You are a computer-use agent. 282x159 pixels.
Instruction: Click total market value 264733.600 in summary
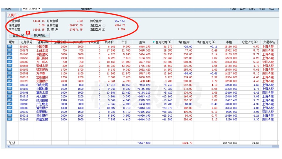[x=230, y=143]
